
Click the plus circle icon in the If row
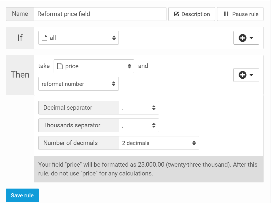[x=242, y=38]
